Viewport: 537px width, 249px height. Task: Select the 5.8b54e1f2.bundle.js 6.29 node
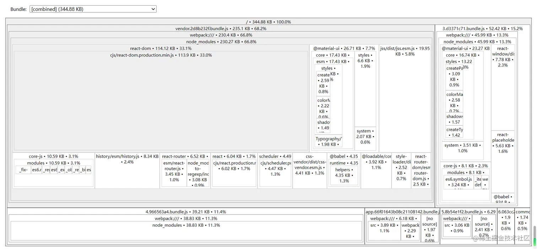click(468, 212)
